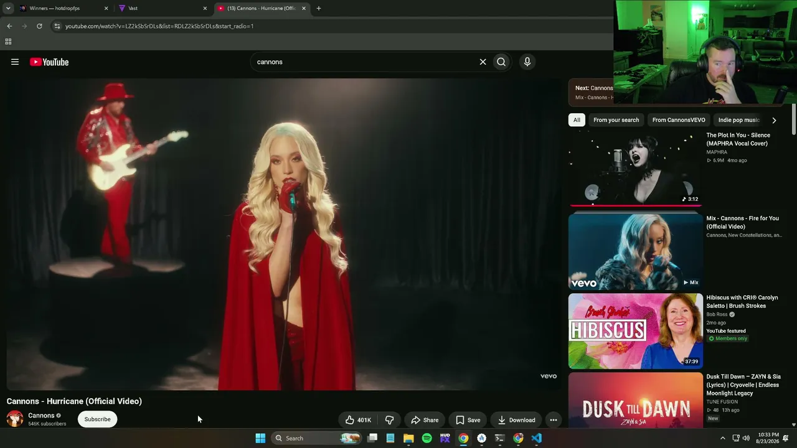The width and height of the screenshot is (797, 448).
Task: Play The Plot In You Silence thumbnail
Action: pyautogui.click(x=635, y=169)
